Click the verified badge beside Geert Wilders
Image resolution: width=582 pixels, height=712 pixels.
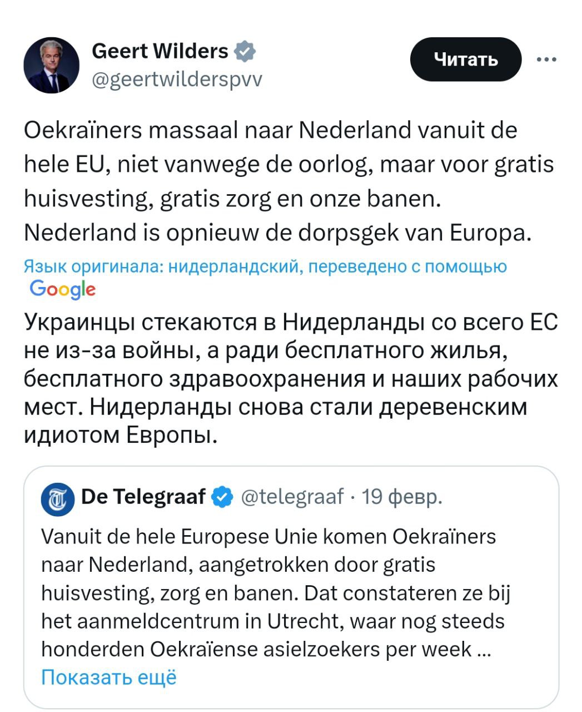[x=245, y=52]
